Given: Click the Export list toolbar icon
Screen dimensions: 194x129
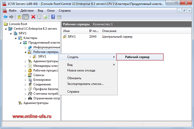Looking at the screenshot, I should 45,17.
